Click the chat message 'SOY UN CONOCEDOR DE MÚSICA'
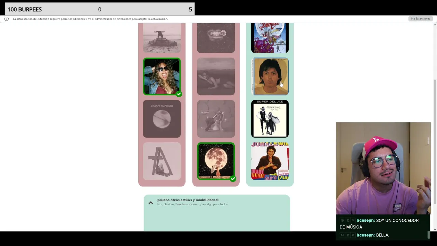Viewport: 437px width, 246px height. (379, 223)
